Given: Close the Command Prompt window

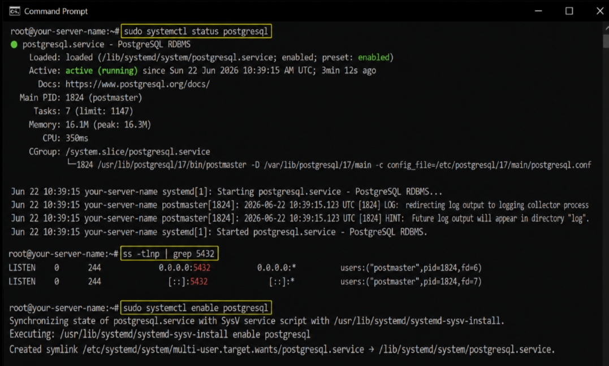Looking at the screenshot, I should (x=600, y=11).
